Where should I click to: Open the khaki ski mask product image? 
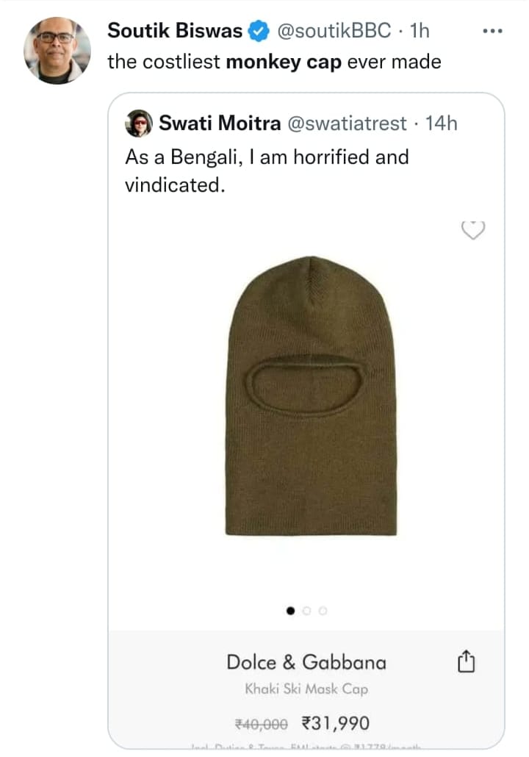pyautogui.click(x=311, y=396)
